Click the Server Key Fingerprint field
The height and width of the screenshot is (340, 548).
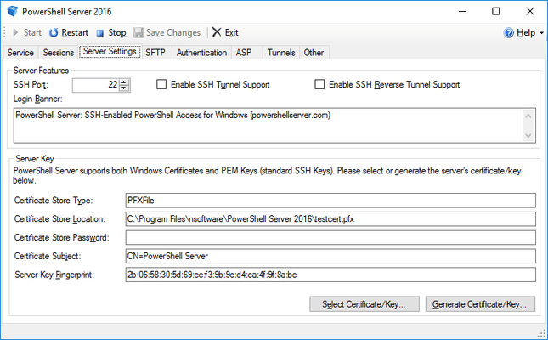click(x=330, y=275)
